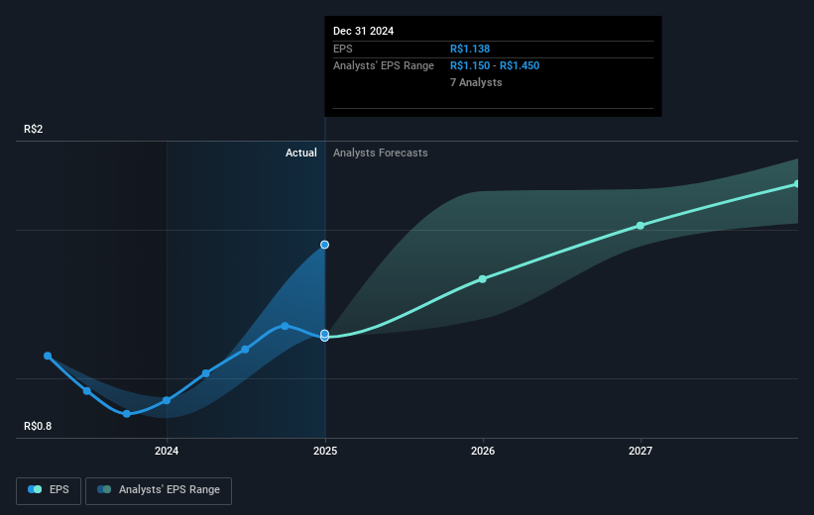Click the '7 Analysts' text in tooltip

pos(476,82)
